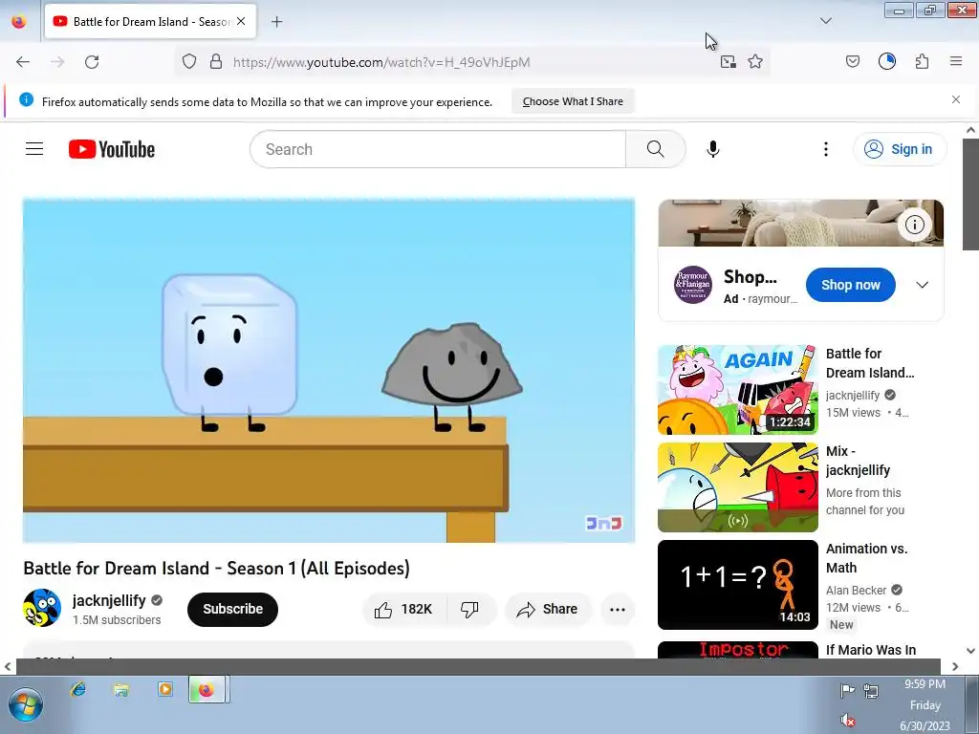This screenshot has width=979, height=734.
Task: Open the ad info circle icon
Action: click(x=915, y=225)
